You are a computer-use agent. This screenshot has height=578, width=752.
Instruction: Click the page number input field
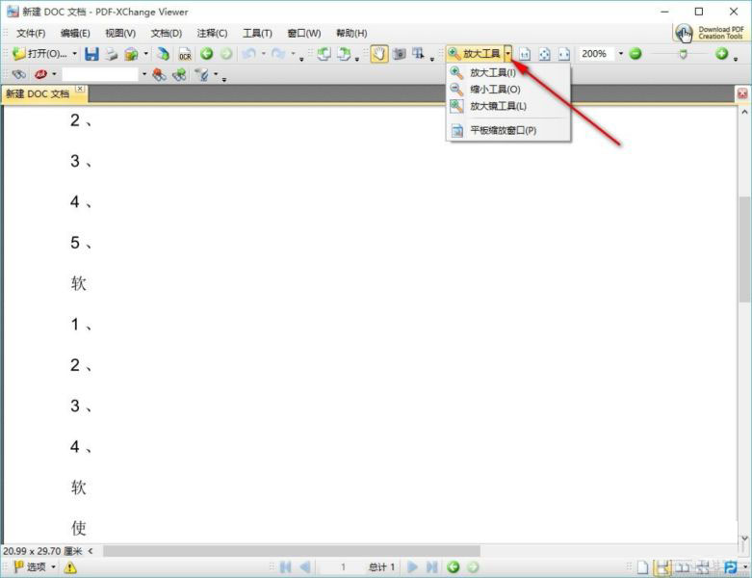point(343,567)
